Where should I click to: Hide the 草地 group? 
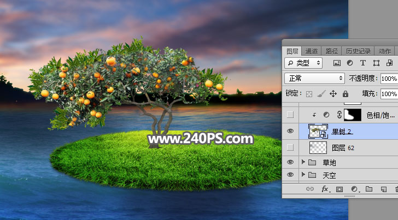(290, 162)
